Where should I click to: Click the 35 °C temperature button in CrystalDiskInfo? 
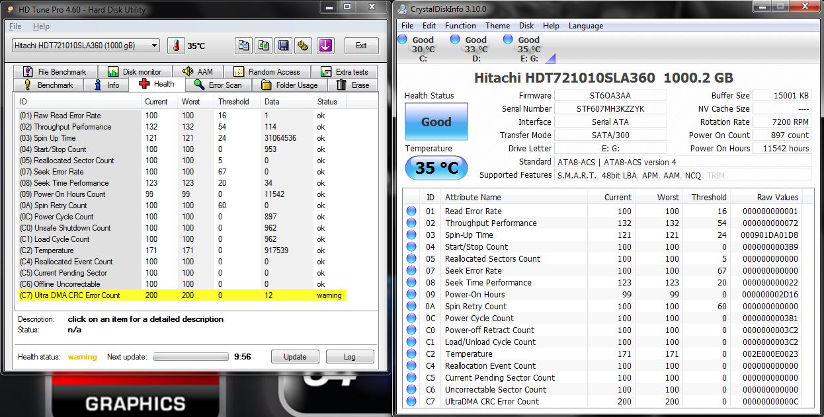coord(436,169)
